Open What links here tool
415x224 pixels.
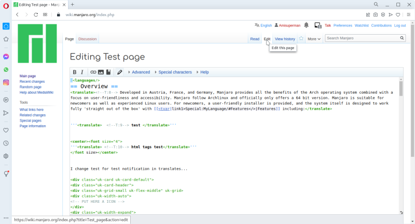coord(32,110)
